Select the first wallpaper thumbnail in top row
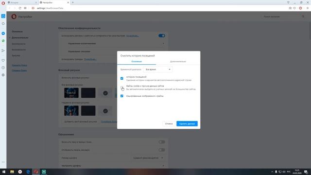311x175 pixels. tap(71, 93)
